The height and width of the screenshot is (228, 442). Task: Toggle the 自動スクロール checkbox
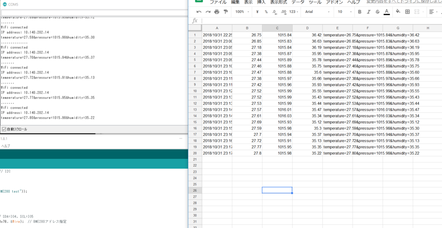click(x=4, y=129)
